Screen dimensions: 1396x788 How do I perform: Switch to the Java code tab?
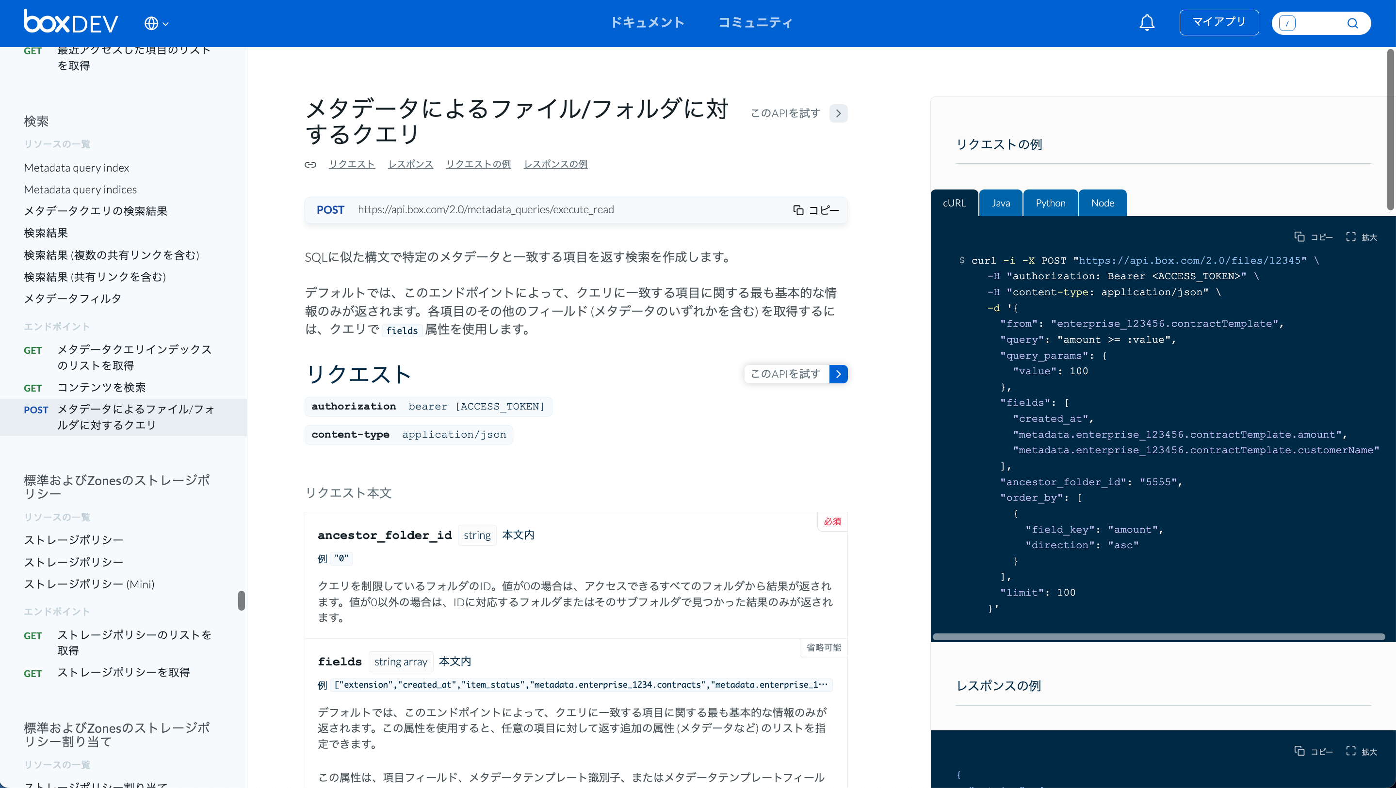1000,203
